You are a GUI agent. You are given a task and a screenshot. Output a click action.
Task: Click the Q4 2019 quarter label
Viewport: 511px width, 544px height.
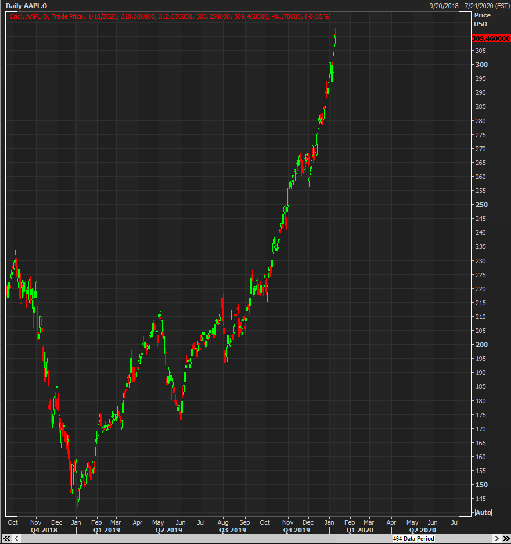tap(297, 530)
